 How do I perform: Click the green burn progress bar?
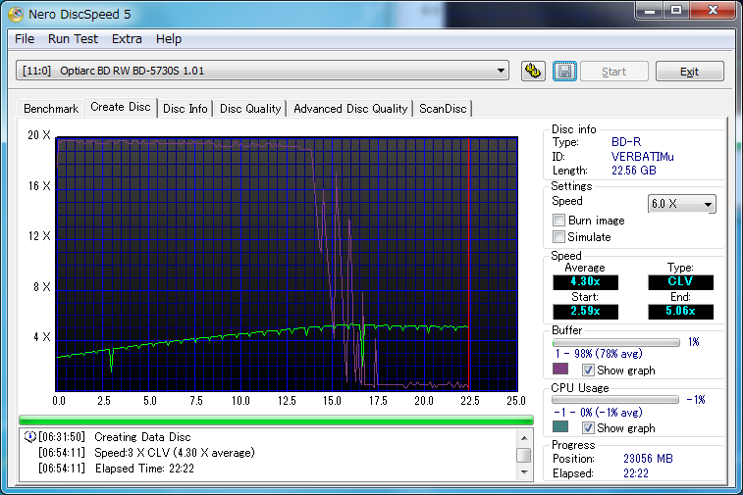[276, 420]
